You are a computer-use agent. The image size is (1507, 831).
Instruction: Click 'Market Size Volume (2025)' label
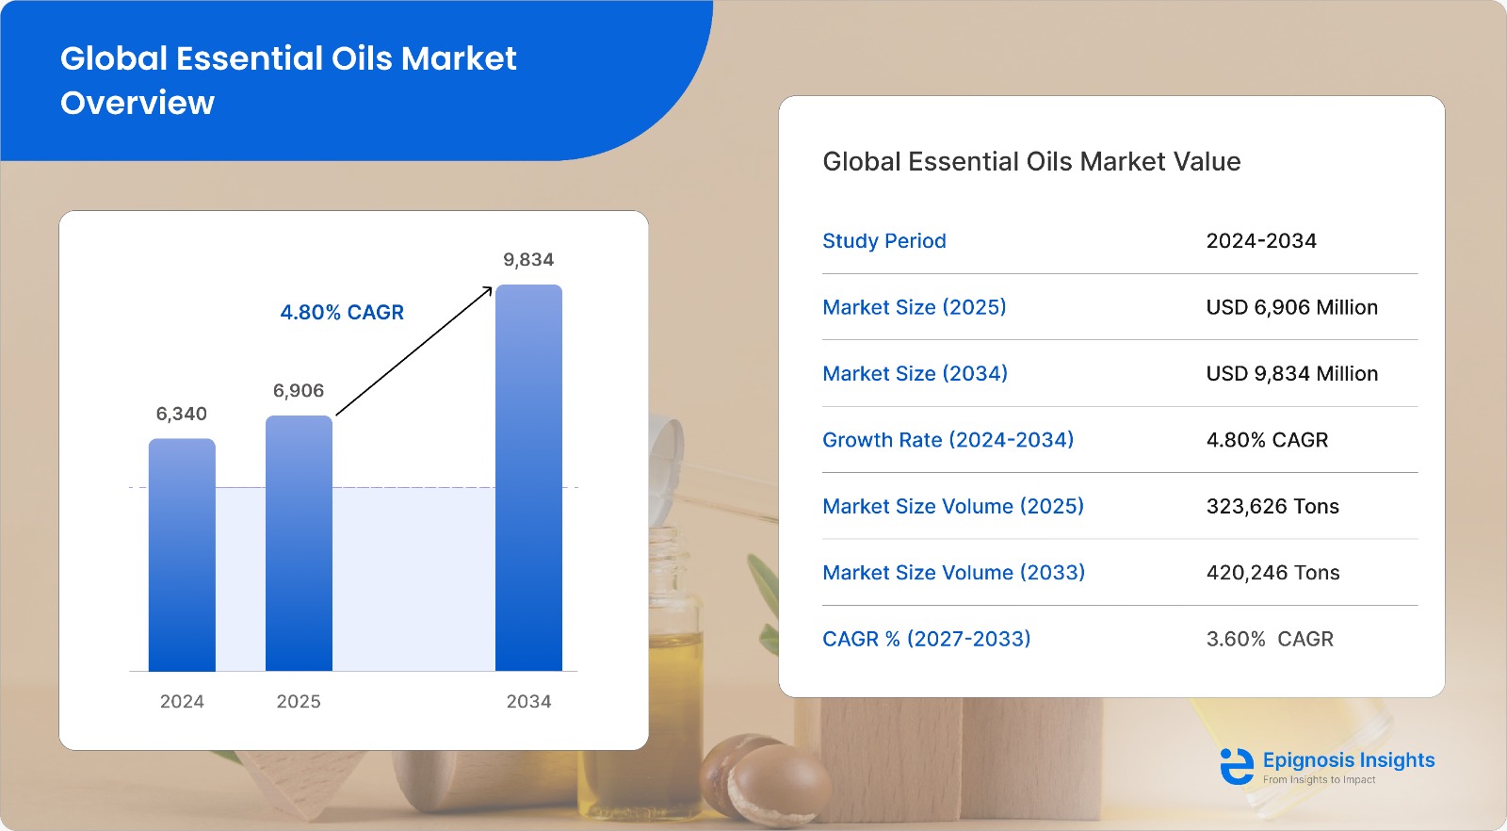coord(953,507)
